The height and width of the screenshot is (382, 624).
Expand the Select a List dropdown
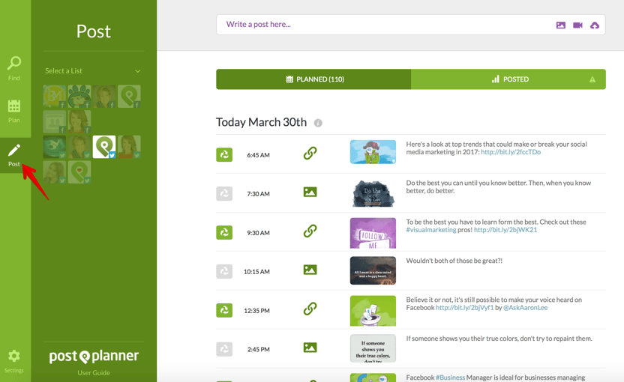93,70
